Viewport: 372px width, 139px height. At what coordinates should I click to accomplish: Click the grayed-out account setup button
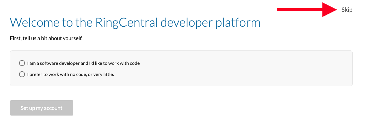point(42,108)
